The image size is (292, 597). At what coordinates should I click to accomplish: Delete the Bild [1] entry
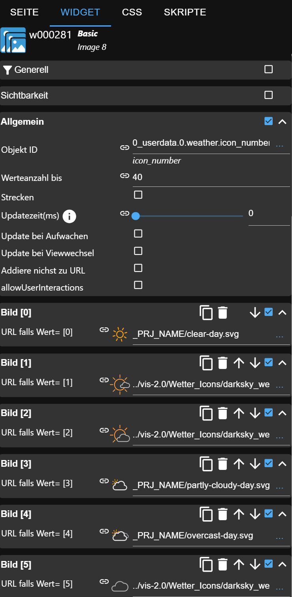coord(223,363)
